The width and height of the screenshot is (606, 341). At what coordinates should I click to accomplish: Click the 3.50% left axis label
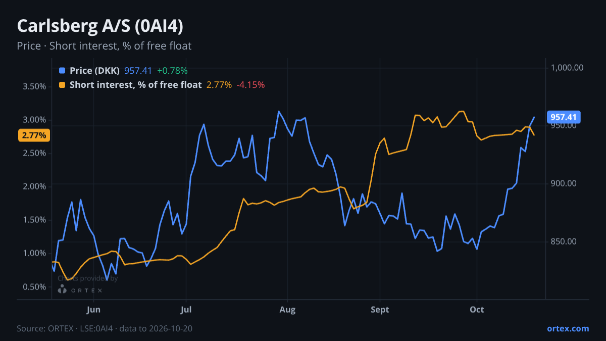pos(34,86)
